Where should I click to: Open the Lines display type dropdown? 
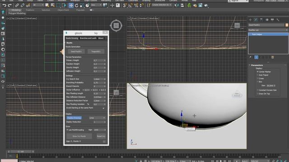(97, 118)
